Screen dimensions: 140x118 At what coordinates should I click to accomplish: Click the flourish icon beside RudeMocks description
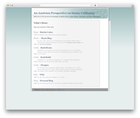coord(35,54)
